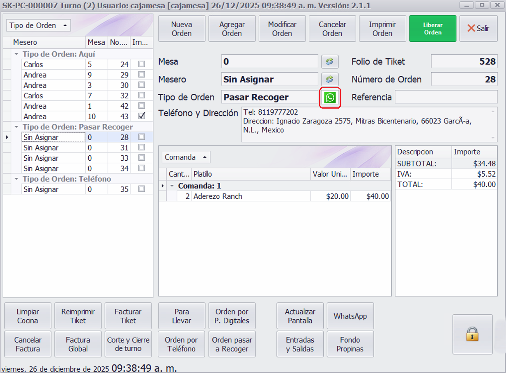Screen dimensions: 506x373
Task: Check the box for Carlos order 24
Action: pyautogui.click(x=142, y=64)
